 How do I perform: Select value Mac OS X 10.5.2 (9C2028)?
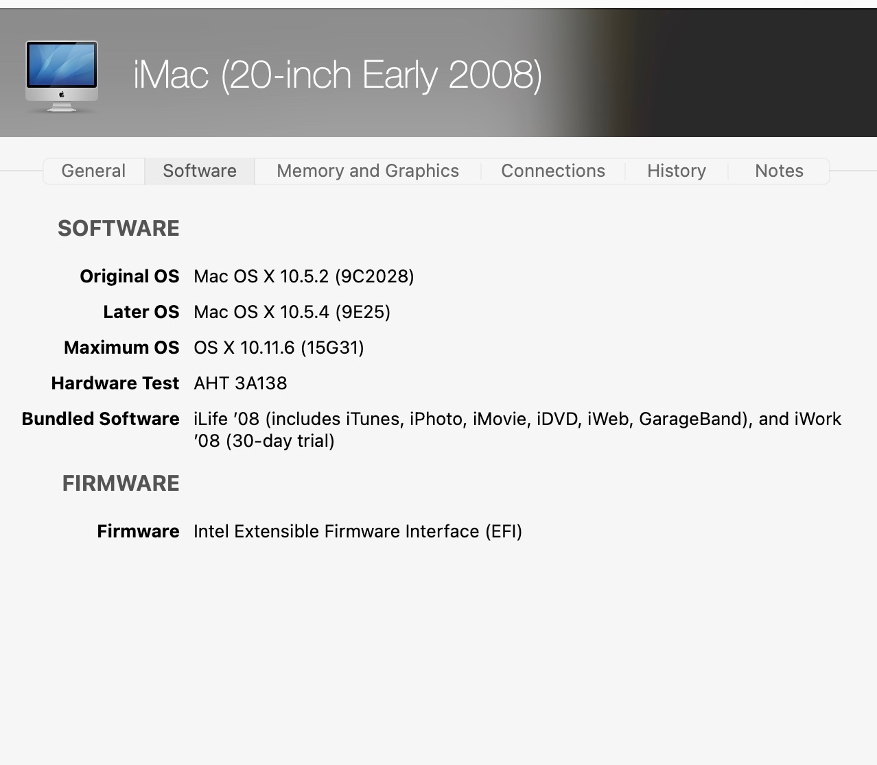click(304, 276)
